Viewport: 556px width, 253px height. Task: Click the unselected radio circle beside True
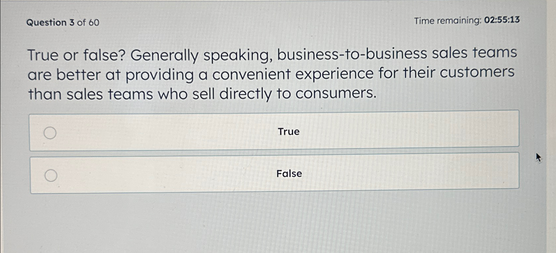click(x=50, y=133)
